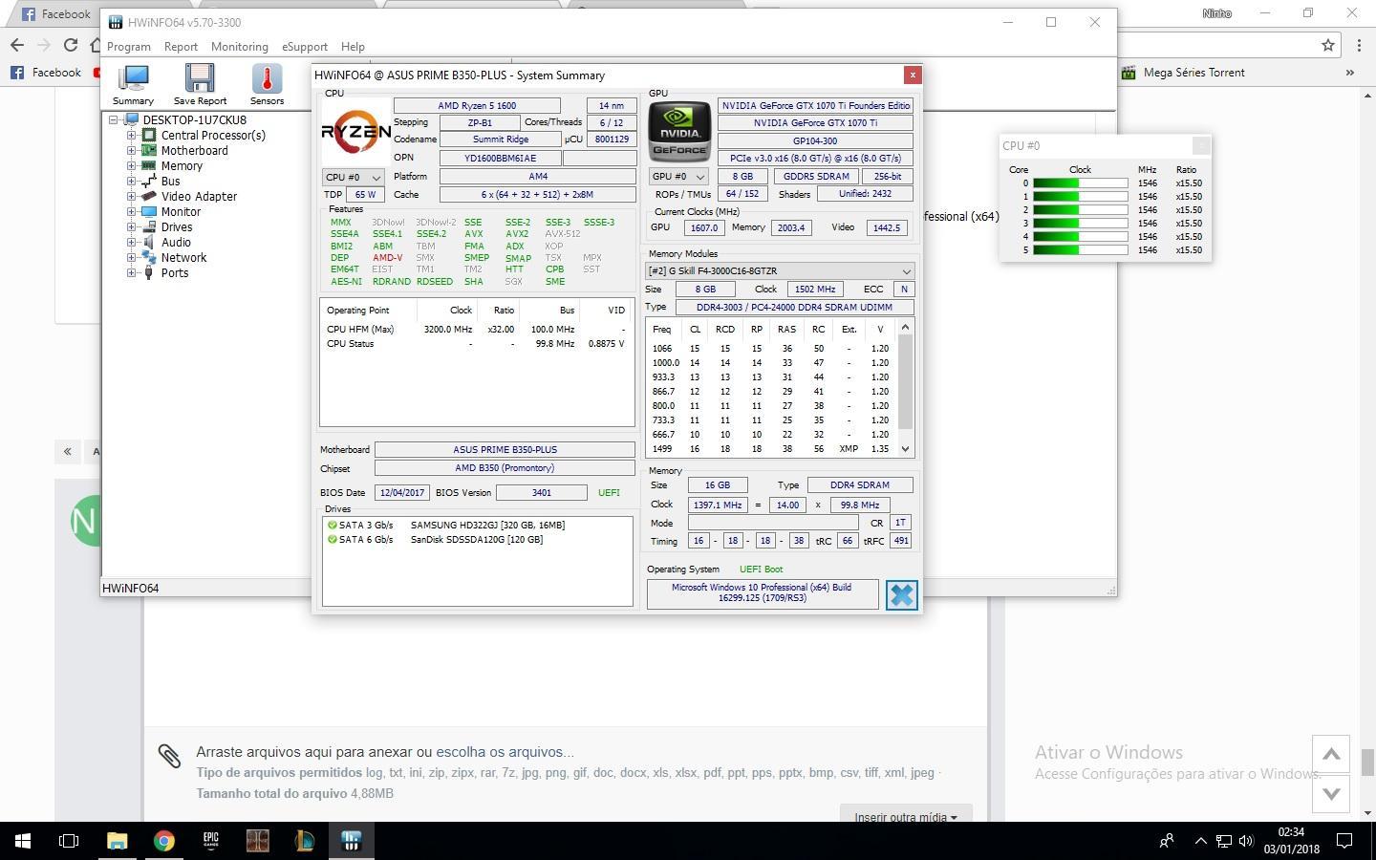Image resolution: width=1376 pixels, height=860 pixels.
Task: Click the AMD Ryzen 5 1600 name field
Action: [477, 106]
